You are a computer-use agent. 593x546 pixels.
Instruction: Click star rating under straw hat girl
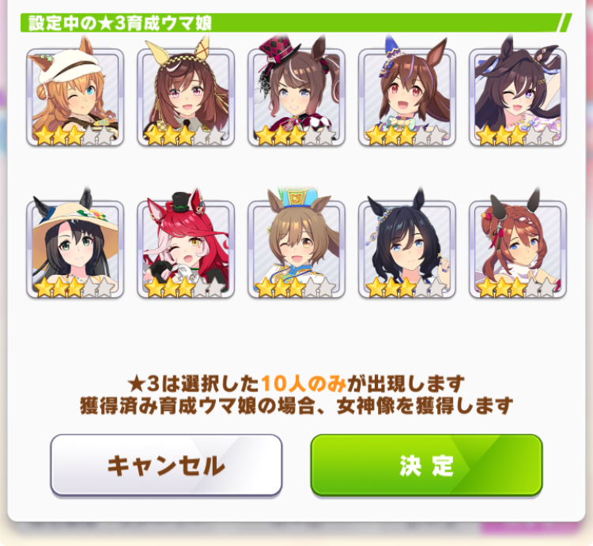point(75,288)
